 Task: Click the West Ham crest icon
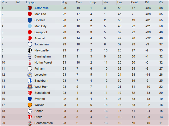[x=30, y=87]
